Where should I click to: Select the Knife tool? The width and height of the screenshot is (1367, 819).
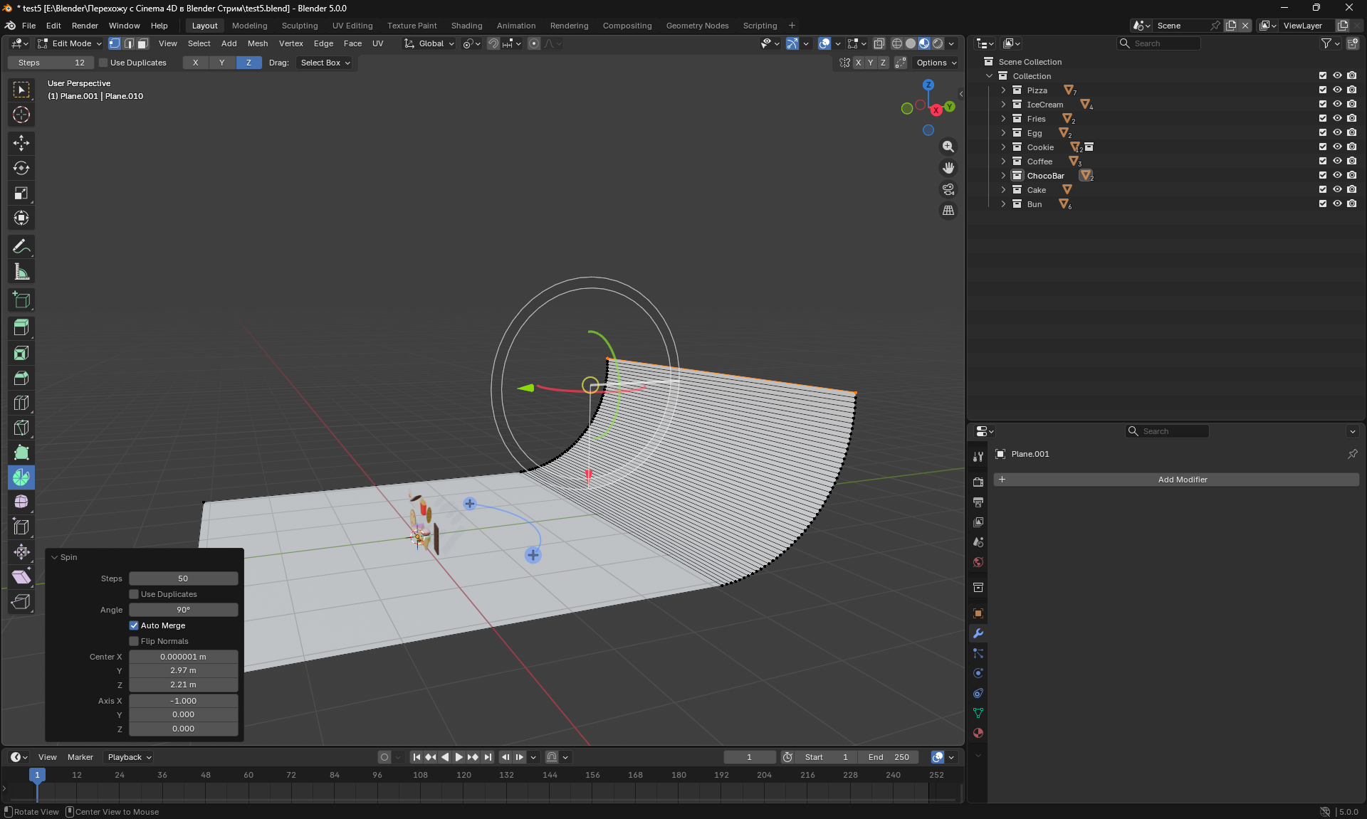pos(21,428)
